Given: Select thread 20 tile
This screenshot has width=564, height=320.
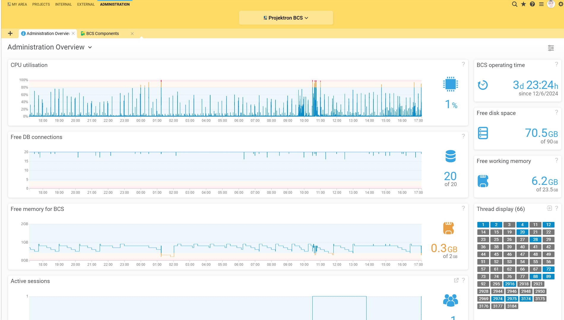Looking at the screenshot, I should [522, 232].
